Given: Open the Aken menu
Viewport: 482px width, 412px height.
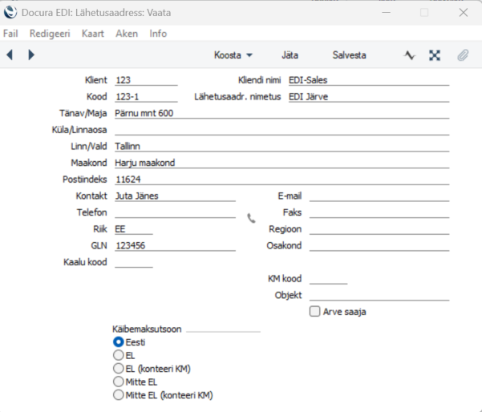Looking at the screenshot, I should pos(127,34).
